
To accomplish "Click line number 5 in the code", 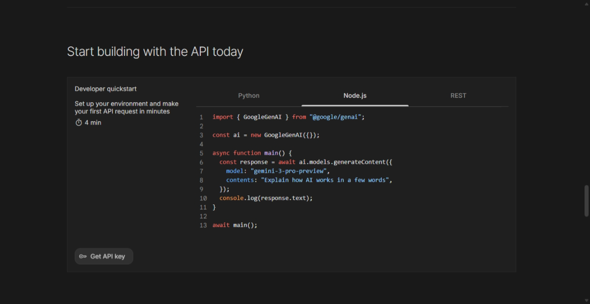I will click(x=201, y=153).
